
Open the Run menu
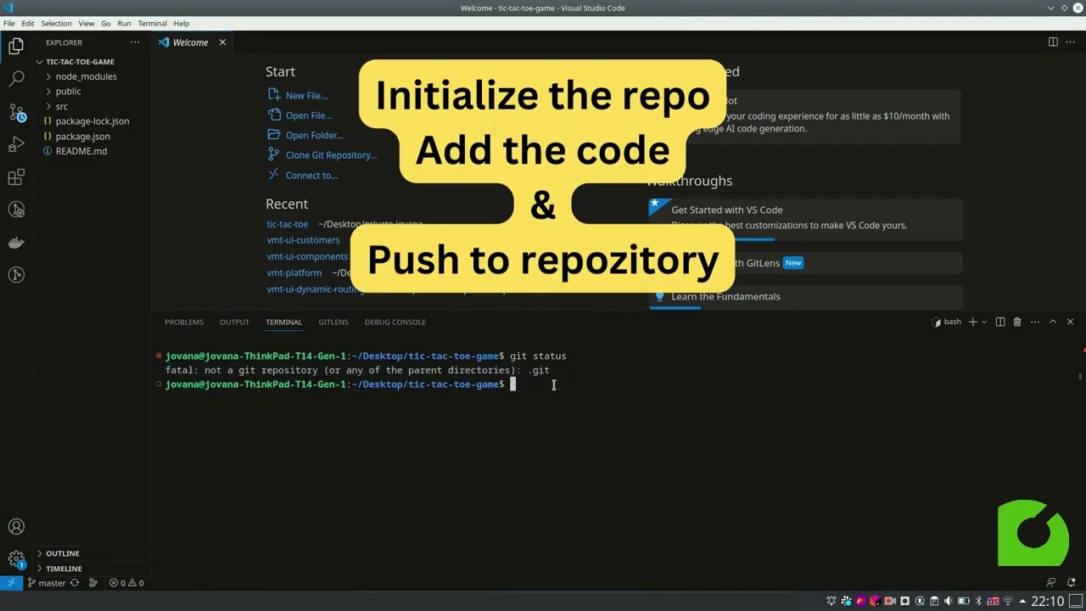click(x=124, y=23)
